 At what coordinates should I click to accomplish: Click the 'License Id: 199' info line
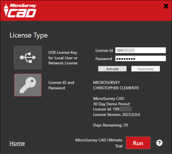pos(112,109)
